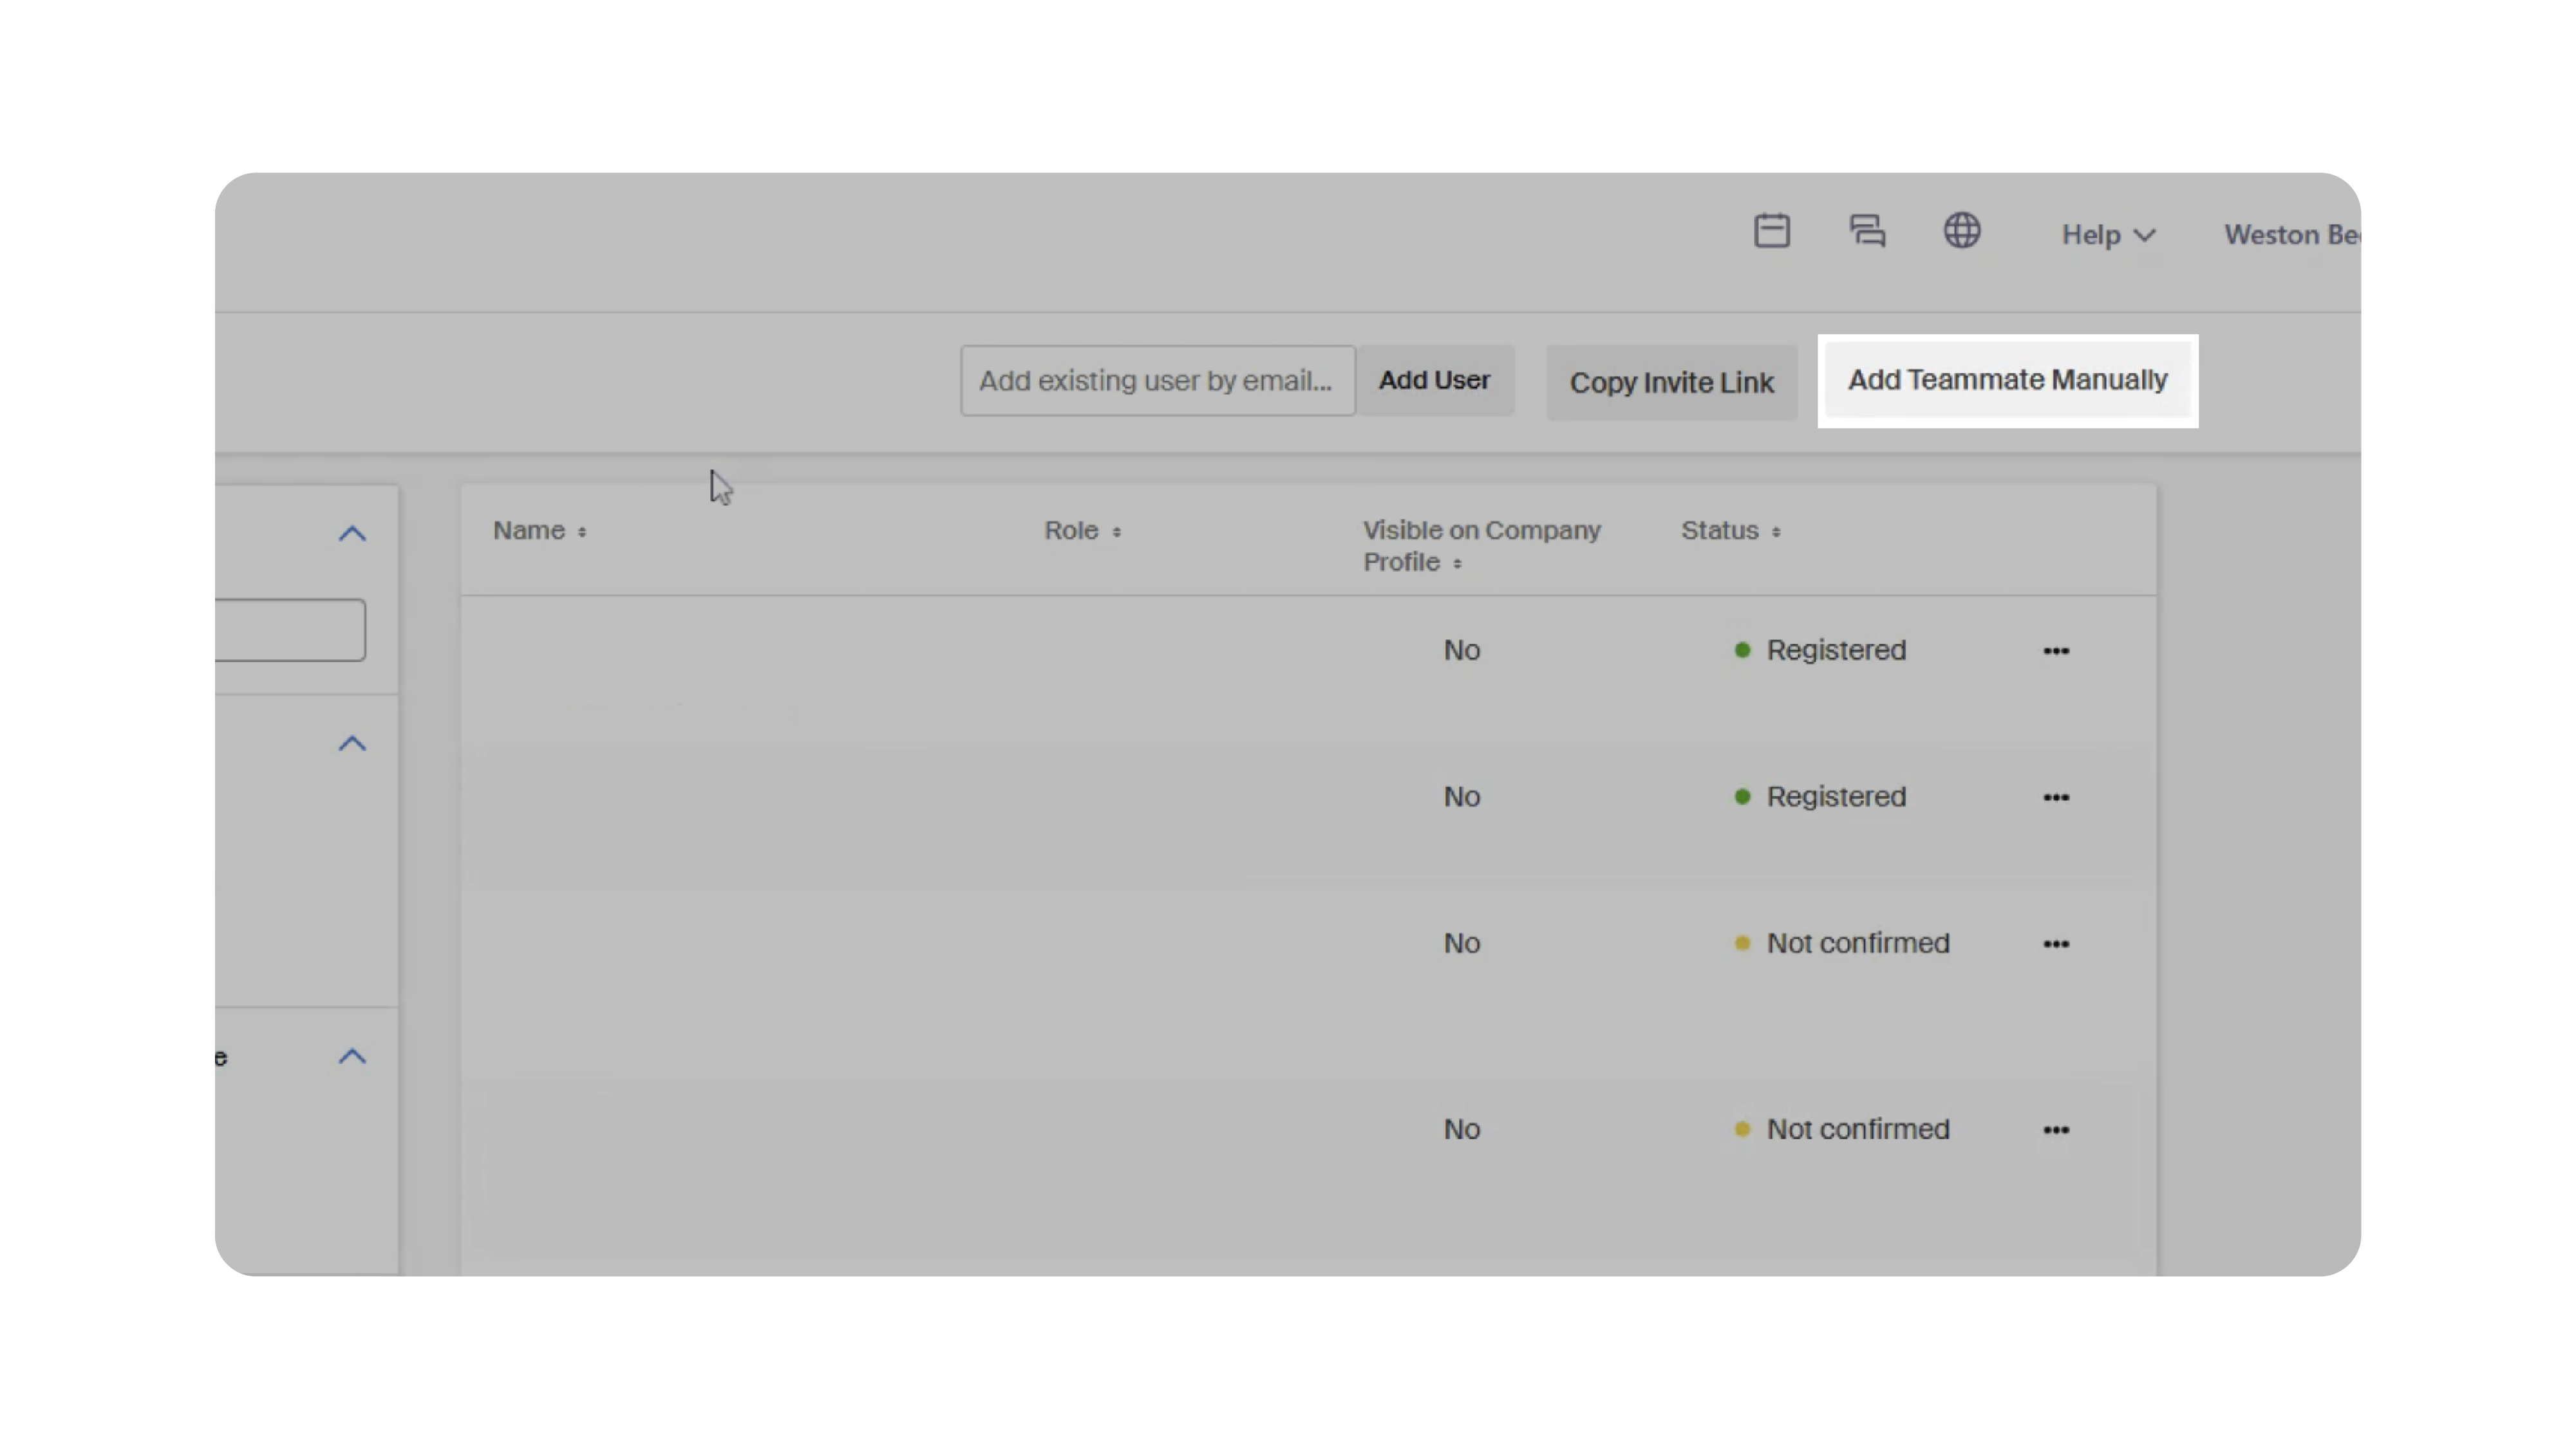This screenshot has width=2576, height=1449.
Task: Open three-dot menu for first Not confirmed row
Action: click(x=2055, y=944)
